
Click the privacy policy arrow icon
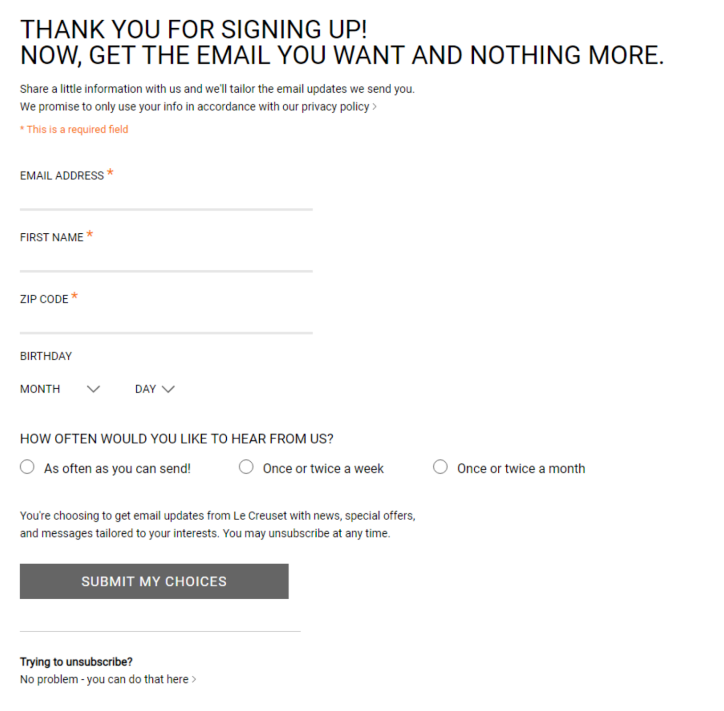tap(375, 106)
